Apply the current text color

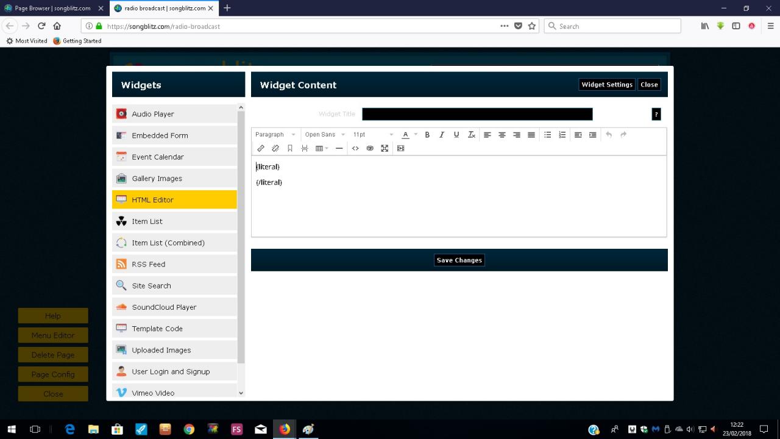pos(405,135)
